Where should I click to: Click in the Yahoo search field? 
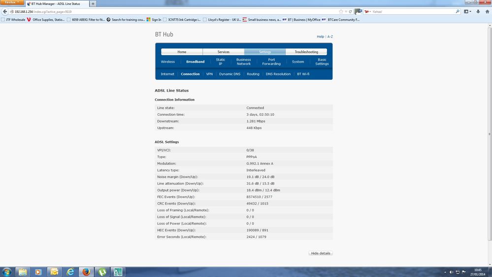414,12
